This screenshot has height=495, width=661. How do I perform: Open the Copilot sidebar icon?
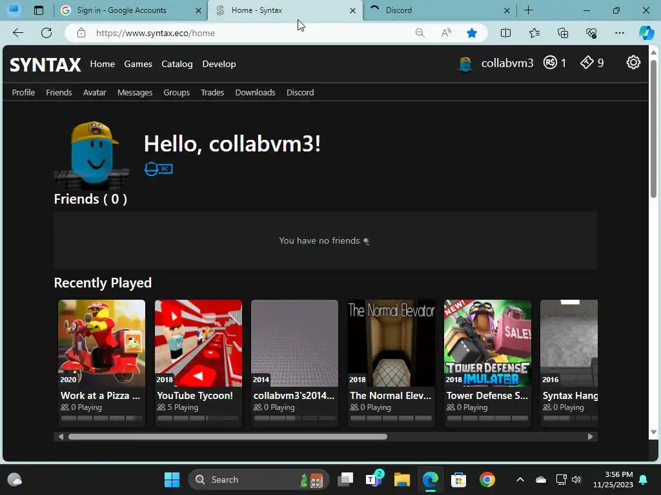tap(646, 33)
